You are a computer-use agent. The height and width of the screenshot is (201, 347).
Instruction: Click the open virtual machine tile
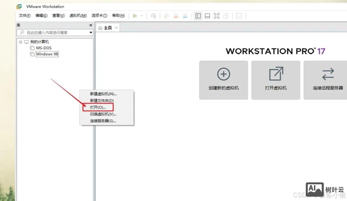276,80
